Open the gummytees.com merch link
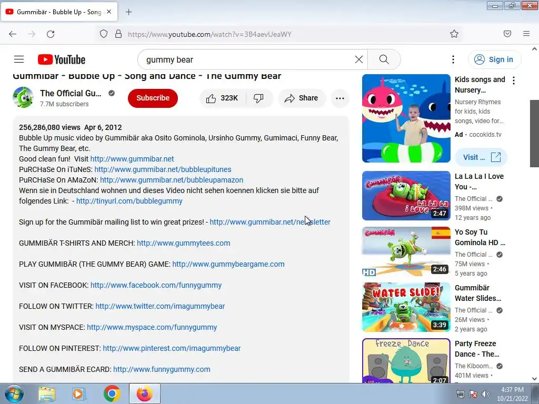The image size is (539, 404). (x=184, y=243)
